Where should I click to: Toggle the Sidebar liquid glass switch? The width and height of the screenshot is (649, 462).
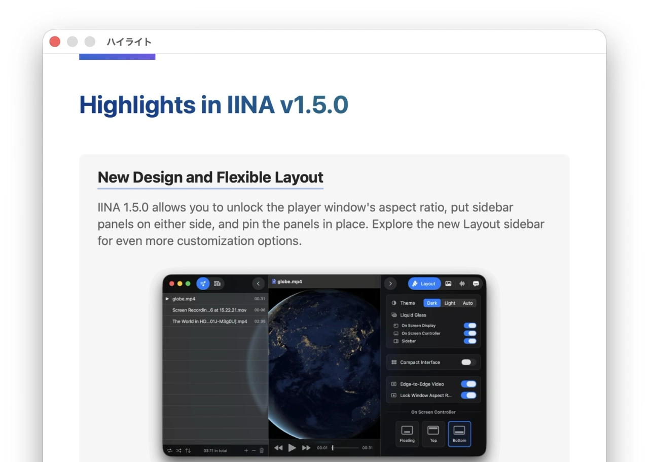pyautogui.click(x=470, y=341)
